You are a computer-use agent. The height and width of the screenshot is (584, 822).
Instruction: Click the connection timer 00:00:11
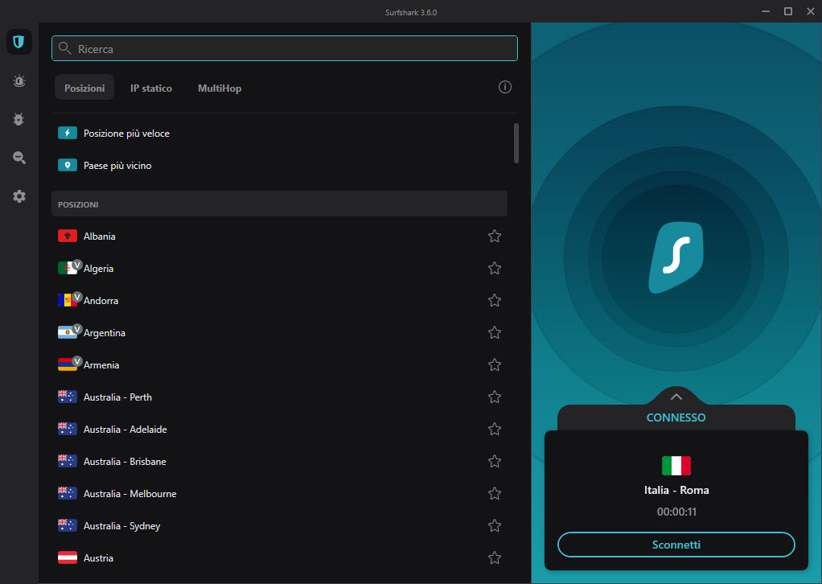tap(676, 512)
